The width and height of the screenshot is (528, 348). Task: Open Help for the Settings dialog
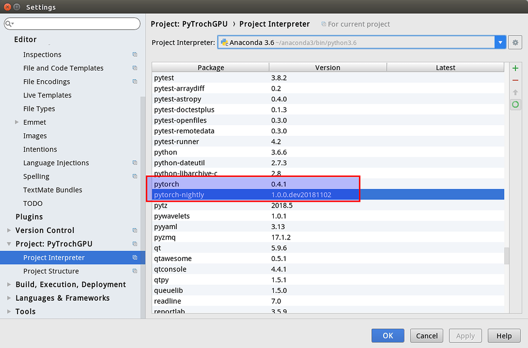[x=504, y=335]
